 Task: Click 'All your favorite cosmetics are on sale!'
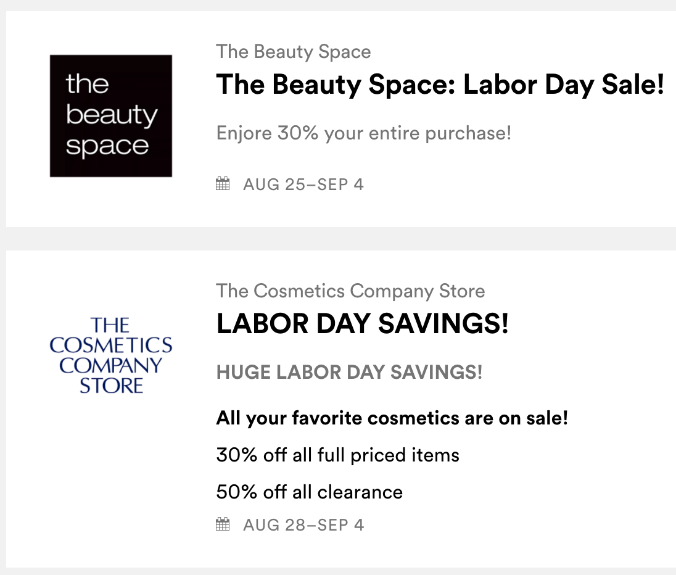pyautogui.click(x=392, y=419)
